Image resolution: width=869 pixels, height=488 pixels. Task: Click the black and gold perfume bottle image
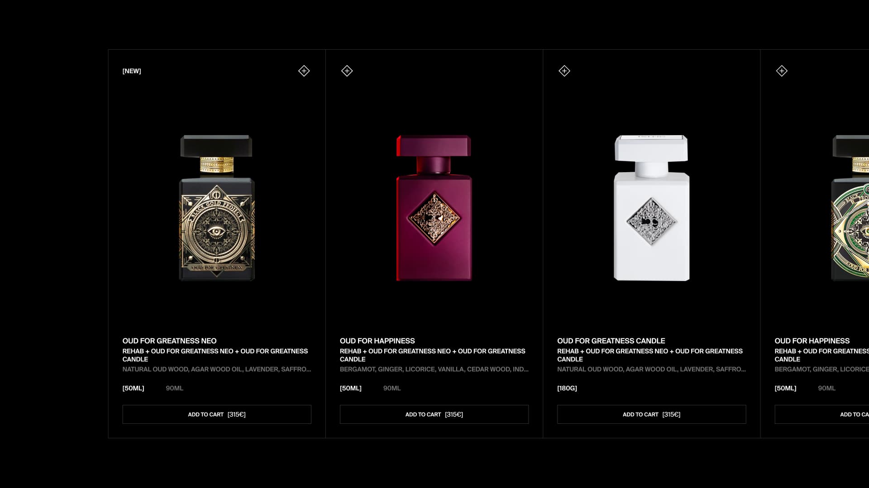pos(217,208)
